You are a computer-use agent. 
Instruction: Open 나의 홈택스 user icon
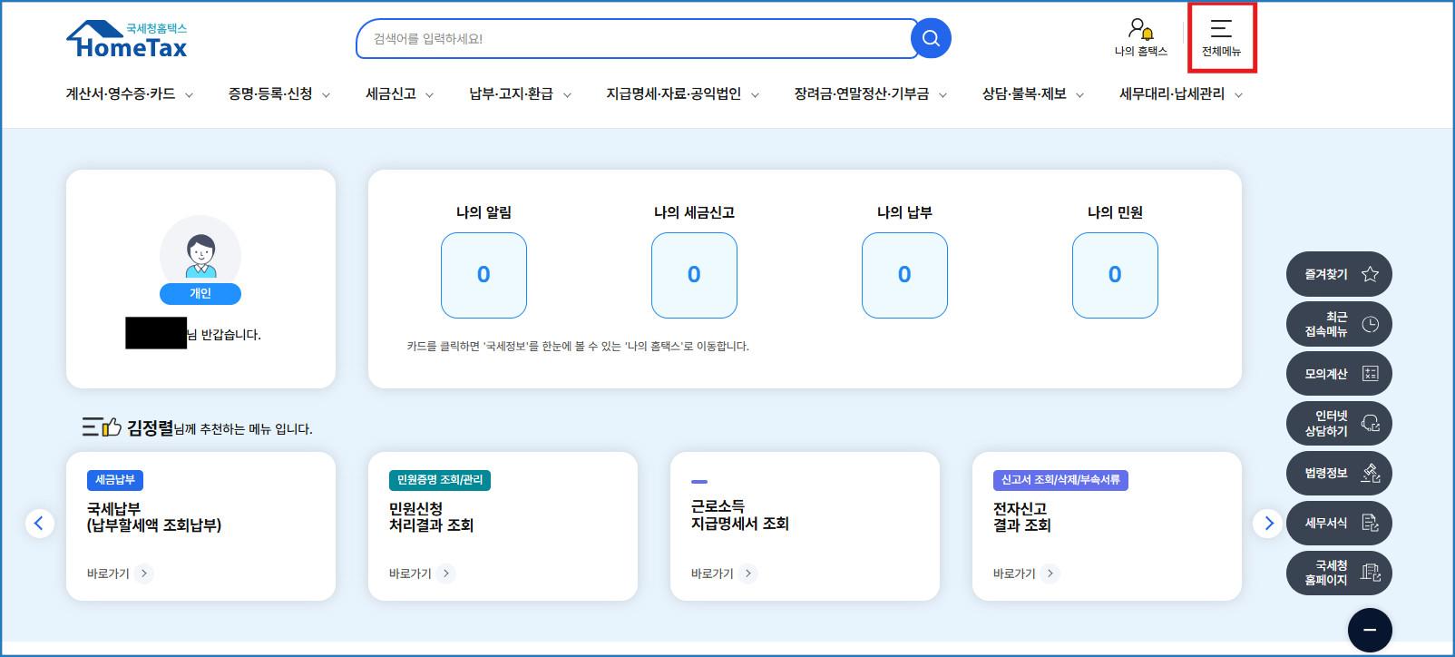point(1140,29)
